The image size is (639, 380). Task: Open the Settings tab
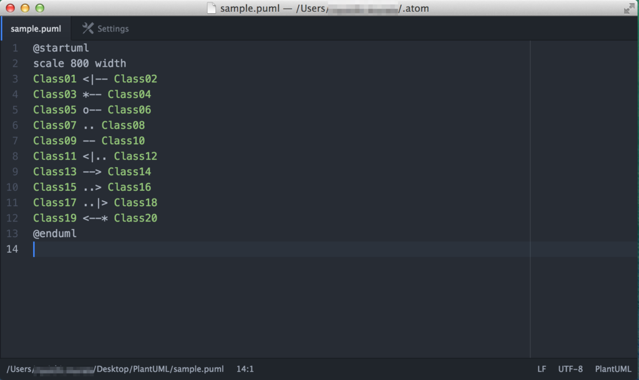click(x=106, y=29)
